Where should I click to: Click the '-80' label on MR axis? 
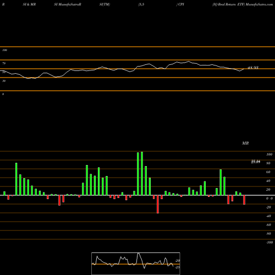(x=268, y=234)
